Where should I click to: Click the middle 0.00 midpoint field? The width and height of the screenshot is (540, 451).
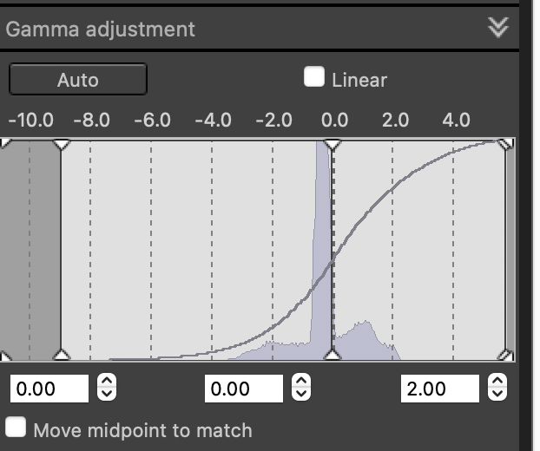[245, 389]
